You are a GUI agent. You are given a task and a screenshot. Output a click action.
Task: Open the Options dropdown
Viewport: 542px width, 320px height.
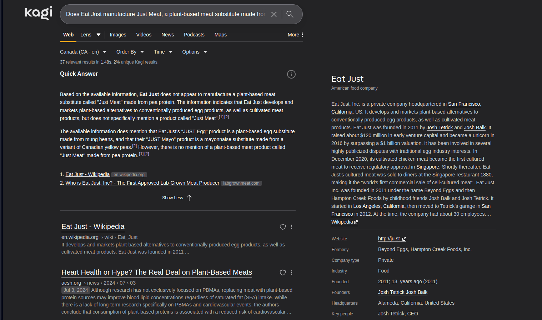point(195,52)
